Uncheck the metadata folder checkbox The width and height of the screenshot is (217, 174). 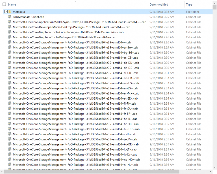[x=6, y=12]
